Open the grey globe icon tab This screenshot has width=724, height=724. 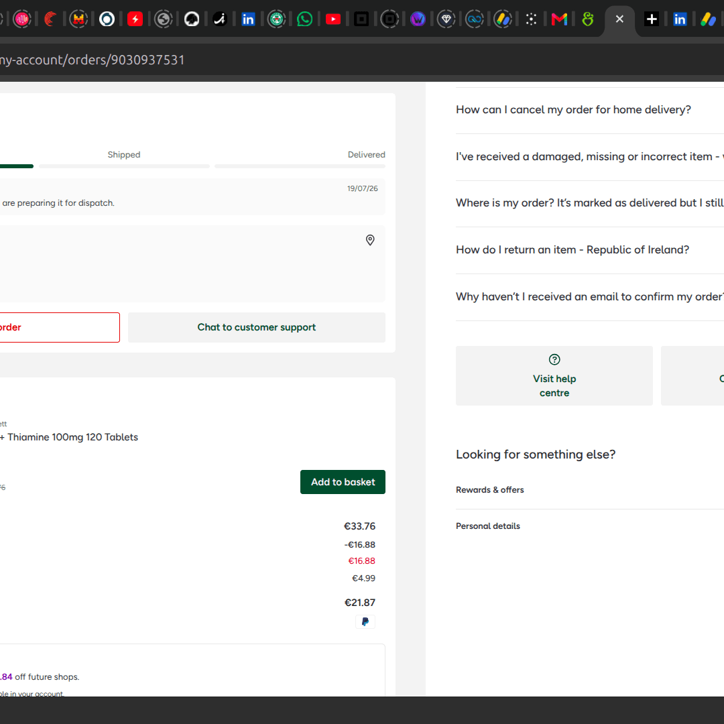click(x=163, y=19)
